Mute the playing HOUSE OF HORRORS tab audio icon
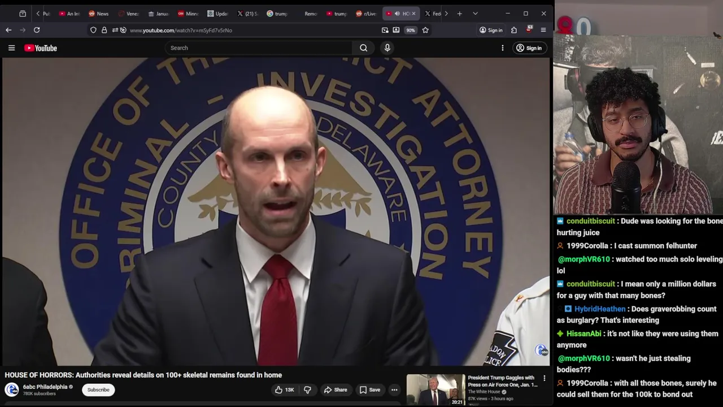The image size is (723, 407). pyautogui.click(x=397, y=14)
